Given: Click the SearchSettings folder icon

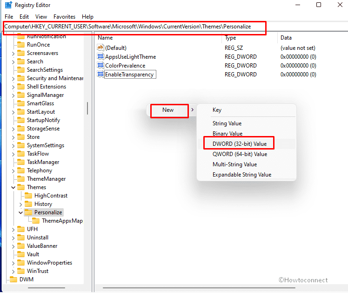Looking at the screenshot, I should tap(21, 70).
